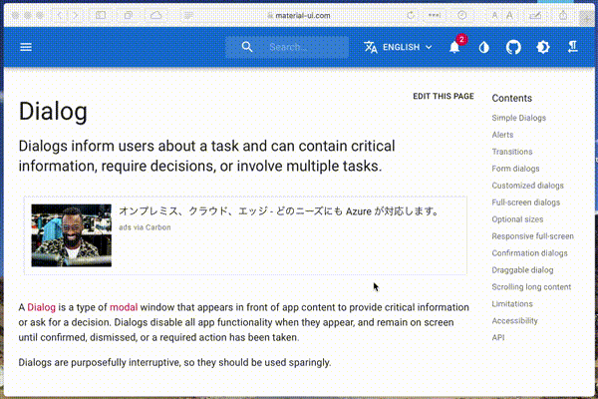
Task: Navigate to Full-screen dialogs section
Action: click(525, 202)
